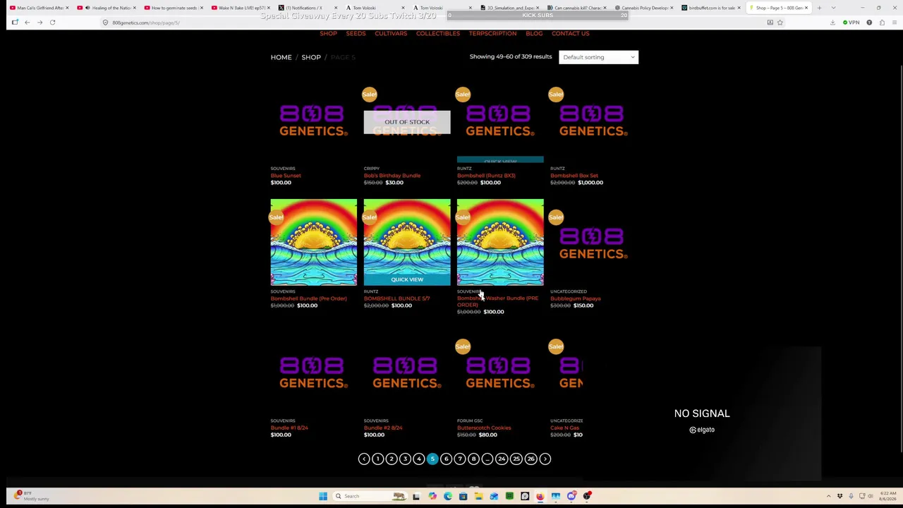Open the CONTACT US menu item
The height and width of the screenshot is (508, 903).
570,33
